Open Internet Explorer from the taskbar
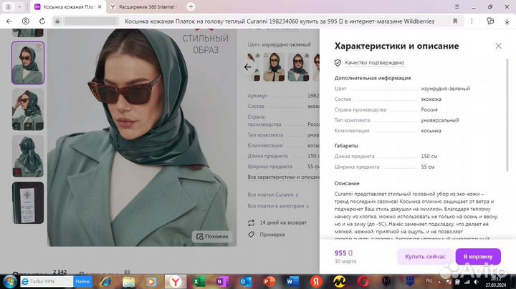Viewport: 516px width, 289px height. coord(105,282)
